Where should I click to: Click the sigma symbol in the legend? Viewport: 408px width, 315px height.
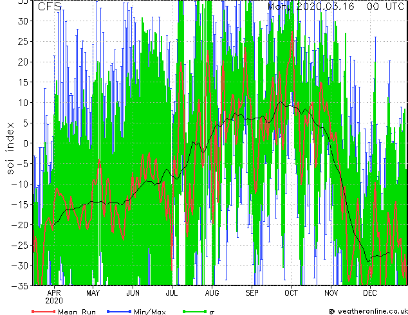click(212, 312)
